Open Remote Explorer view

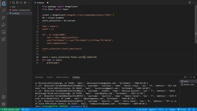[x=3, y=32]
